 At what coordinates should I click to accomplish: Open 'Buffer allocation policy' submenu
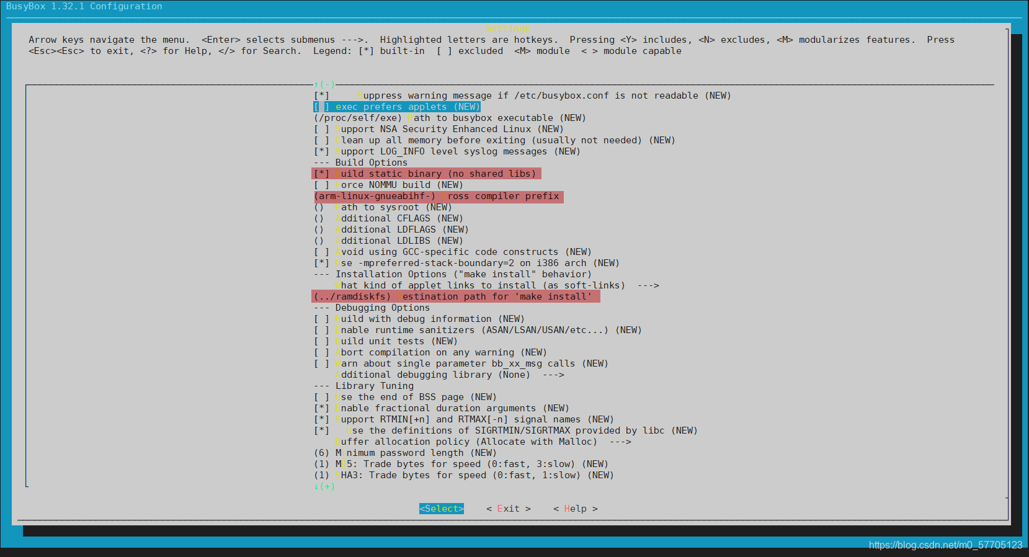pos(483,442)
